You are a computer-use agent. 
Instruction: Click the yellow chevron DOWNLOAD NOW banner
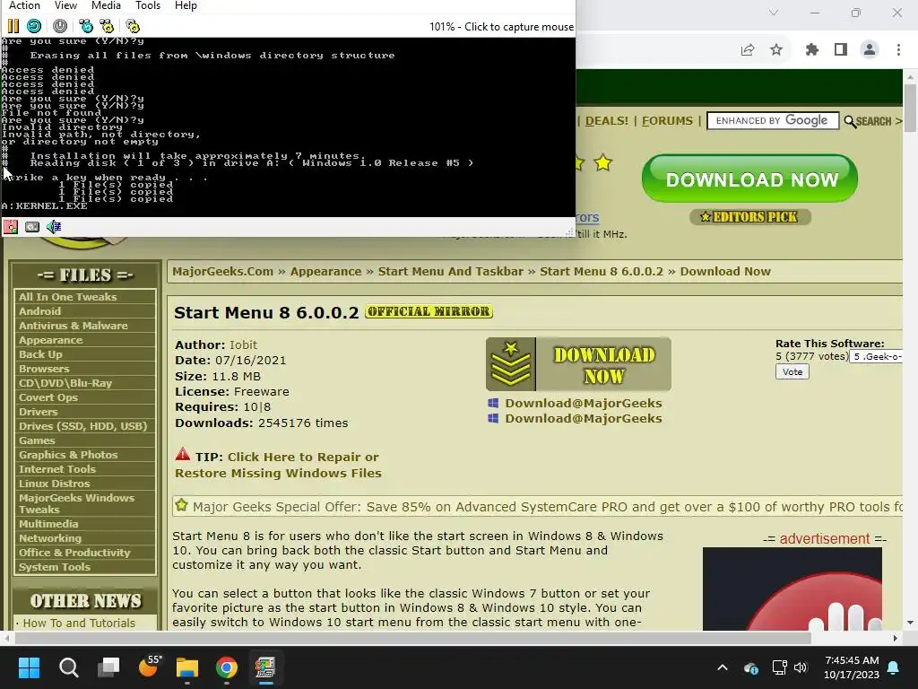[x=578, y=364]
